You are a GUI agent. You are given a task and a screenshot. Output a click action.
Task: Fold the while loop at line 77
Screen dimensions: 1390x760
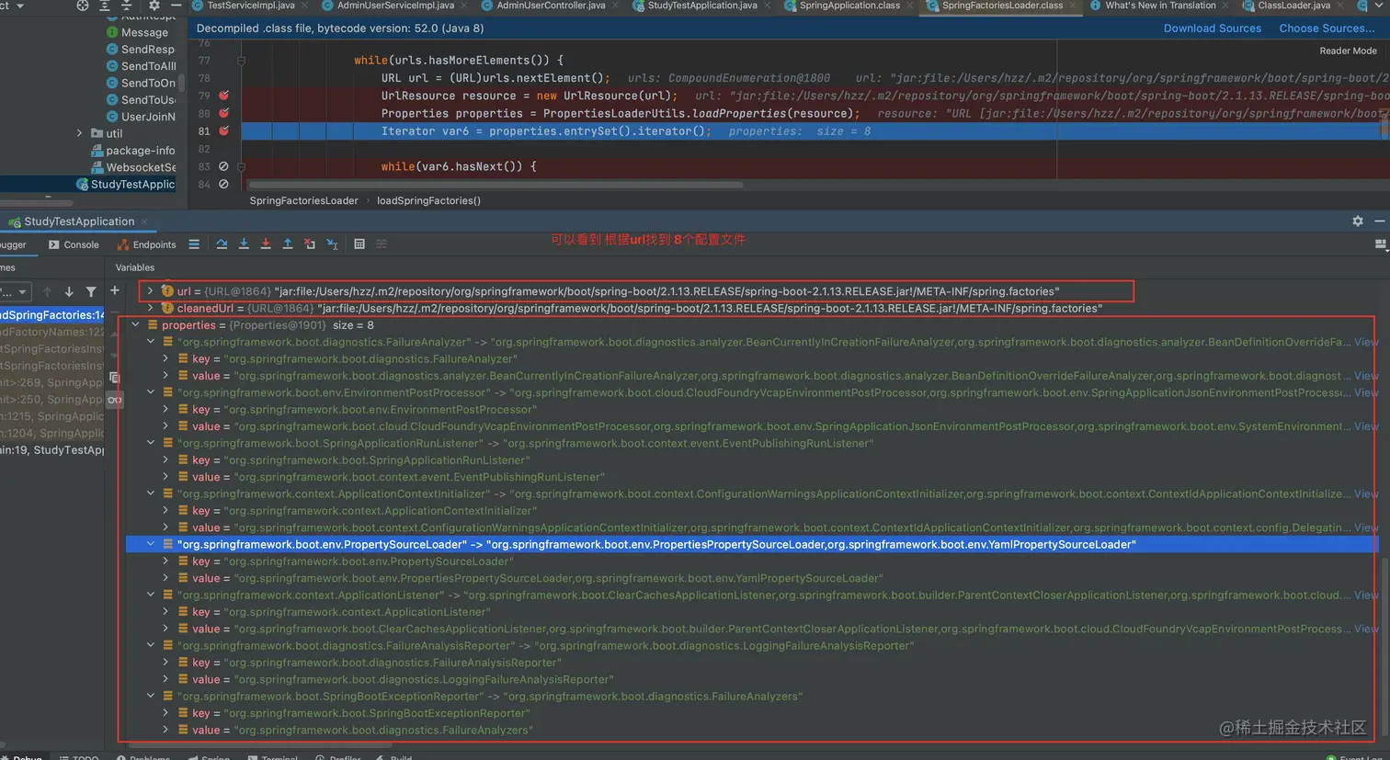coord(241,61)
